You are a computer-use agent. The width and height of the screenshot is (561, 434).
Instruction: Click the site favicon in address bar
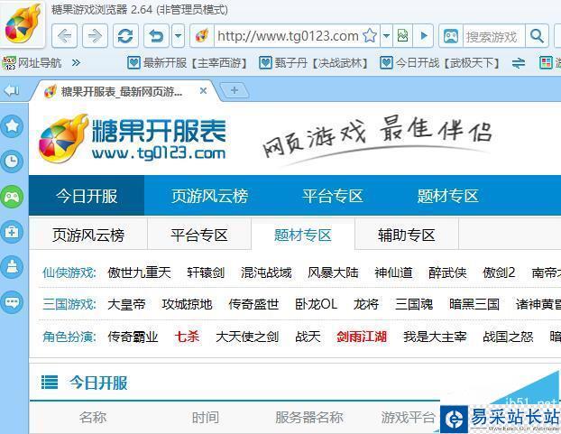pos(202,36)
